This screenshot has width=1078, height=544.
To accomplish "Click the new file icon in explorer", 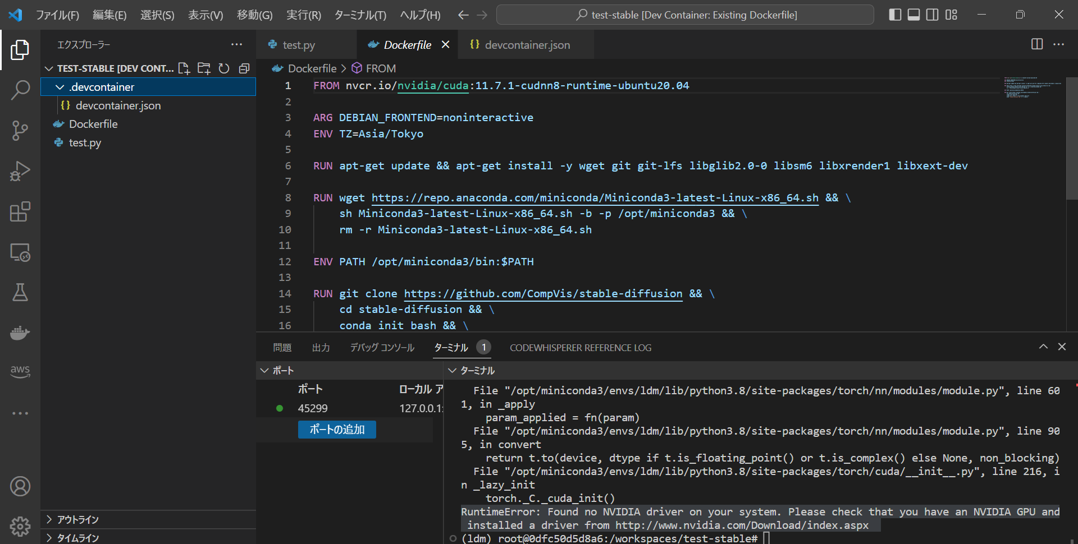I will (x=184, y=68).
